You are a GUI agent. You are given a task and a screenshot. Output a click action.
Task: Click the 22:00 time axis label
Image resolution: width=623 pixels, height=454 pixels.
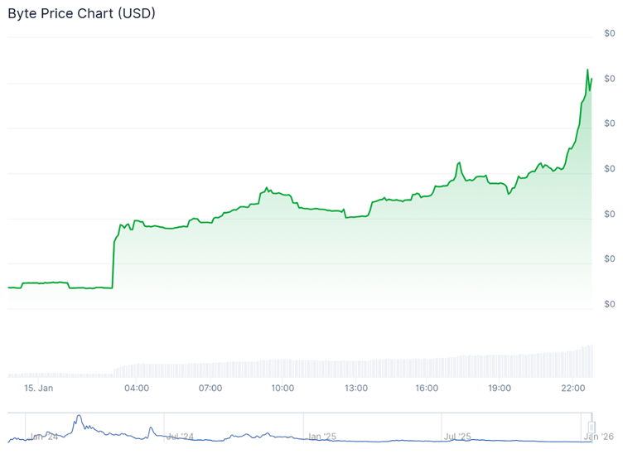[573, 388]
